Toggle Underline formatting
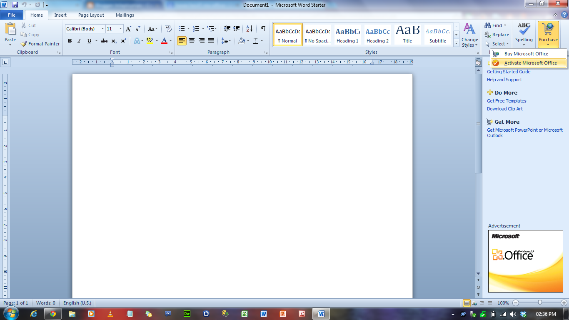This screenshot has width=569, height=320. point(89,41)
